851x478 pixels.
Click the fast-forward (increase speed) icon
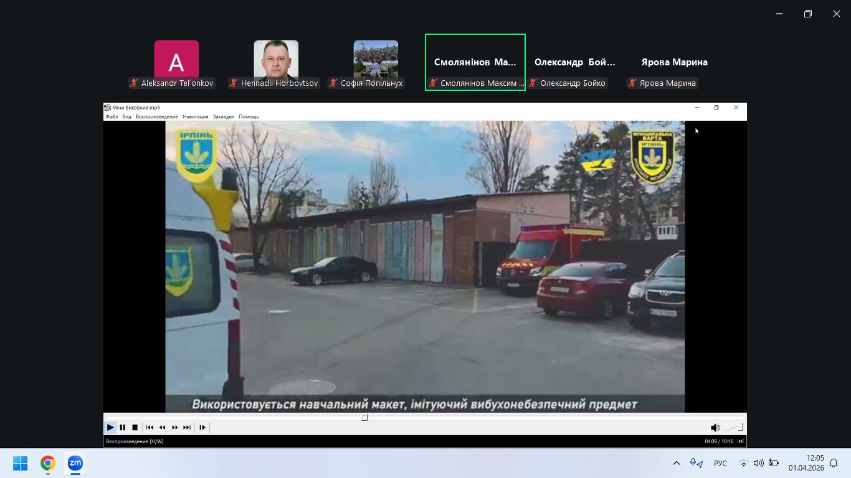(x=174, y=428)
